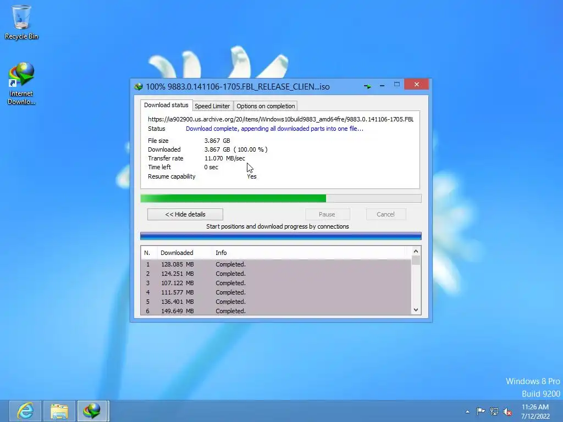Image resolution: width=563 pixels, height=422 pixels.
Task: Open the Recycle Bin desktop icon
Action: tap(21, 22)
